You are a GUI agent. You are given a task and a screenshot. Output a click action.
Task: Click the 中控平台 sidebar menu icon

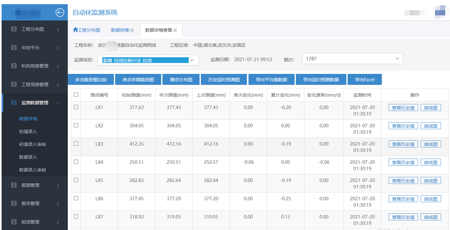[14, 48]
